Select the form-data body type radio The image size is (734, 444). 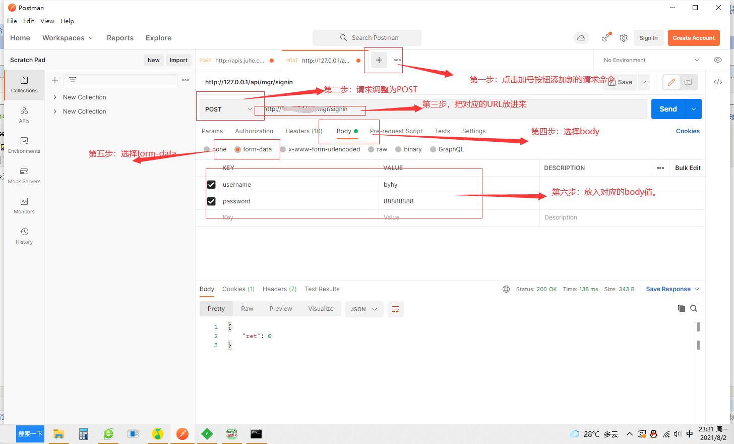237,149
